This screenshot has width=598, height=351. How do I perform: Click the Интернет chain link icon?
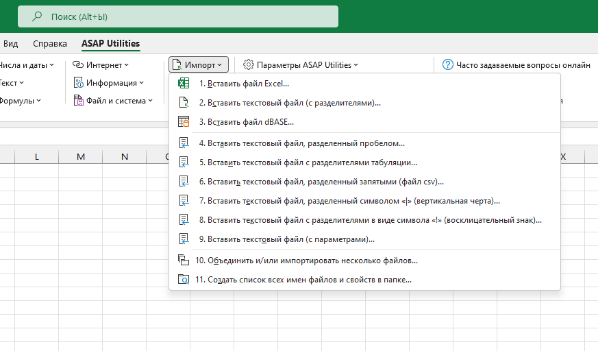78,65
